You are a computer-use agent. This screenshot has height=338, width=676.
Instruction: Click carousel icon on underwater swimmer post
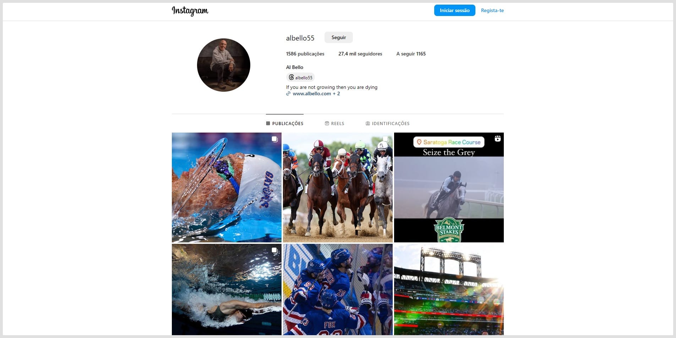click(274, 250)
